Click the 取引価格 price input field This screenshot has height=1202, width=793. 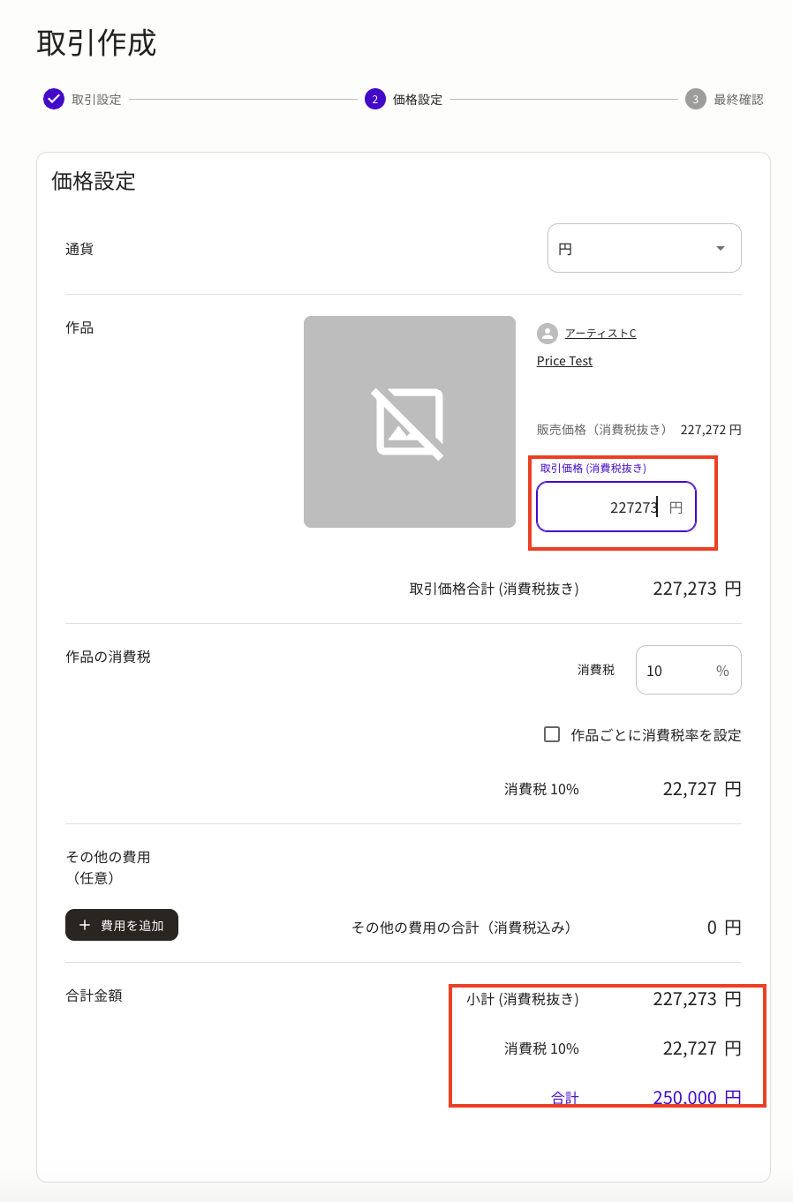click(616, 506)
